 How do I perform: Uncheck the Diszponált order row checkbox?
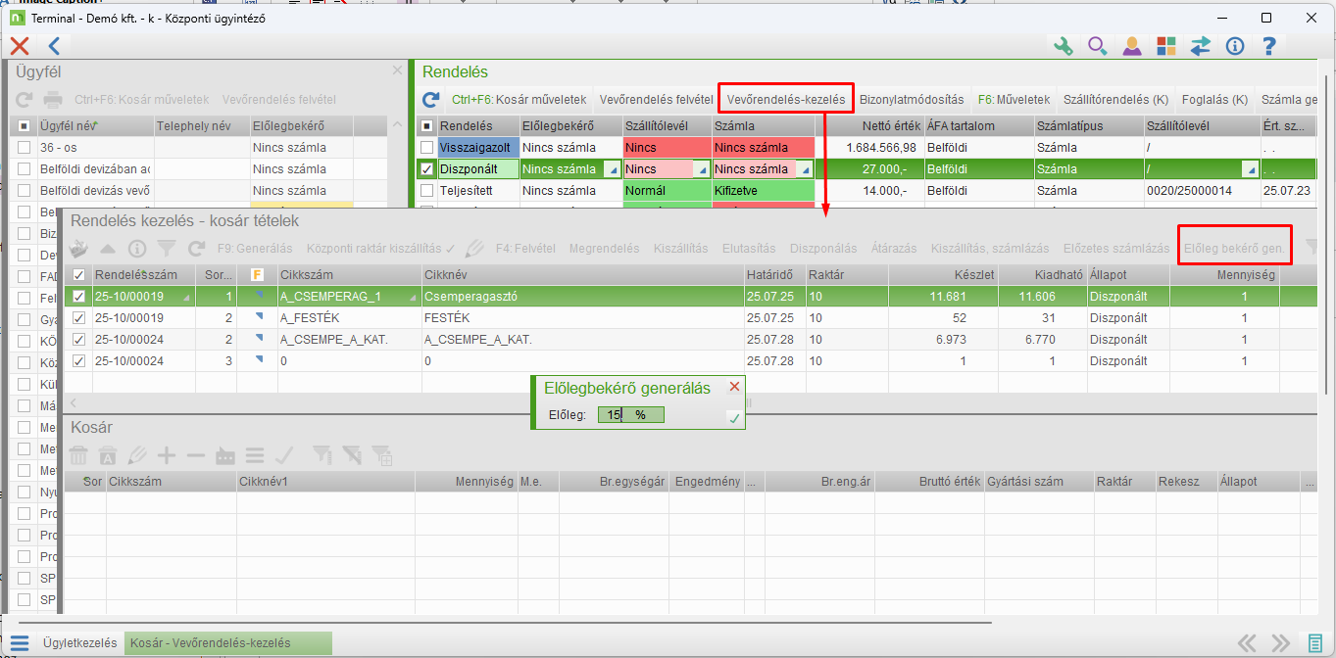coord(426,168)
